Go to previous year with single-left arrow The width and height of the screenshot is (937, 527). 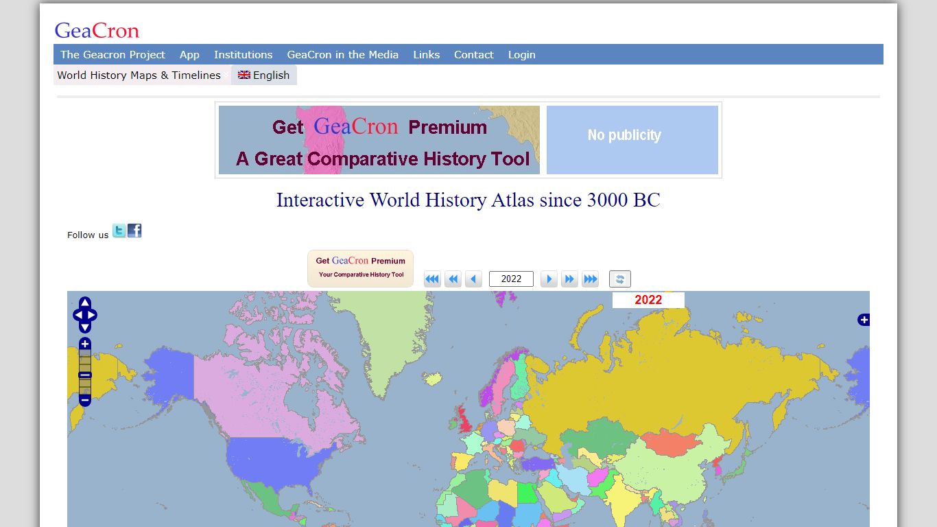coord(473,279)
